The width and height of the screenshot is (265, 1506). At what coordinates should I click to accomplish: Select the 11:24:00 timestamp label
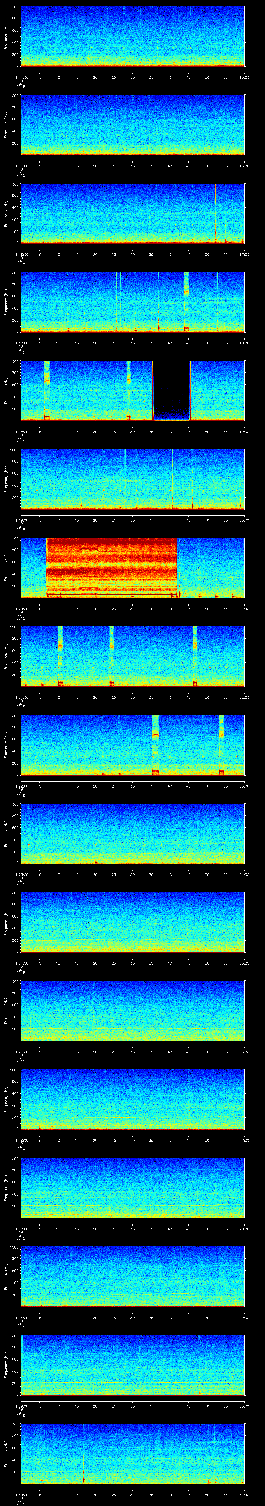20,964
